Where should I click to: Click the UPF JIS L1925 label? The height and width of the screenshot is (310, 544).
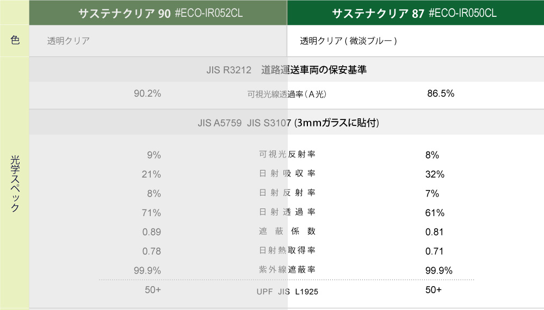(x=287, y=292)
